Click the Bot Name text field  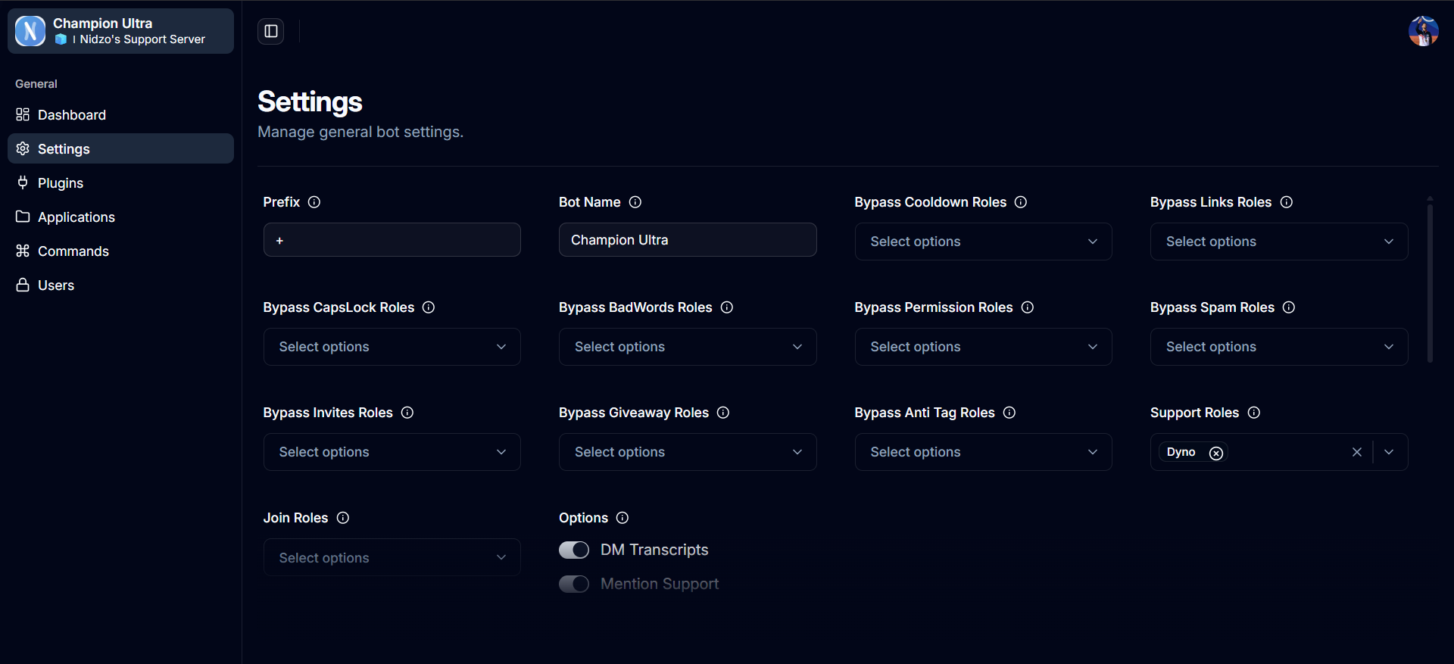pyautogui.click(x=687, y=240)
